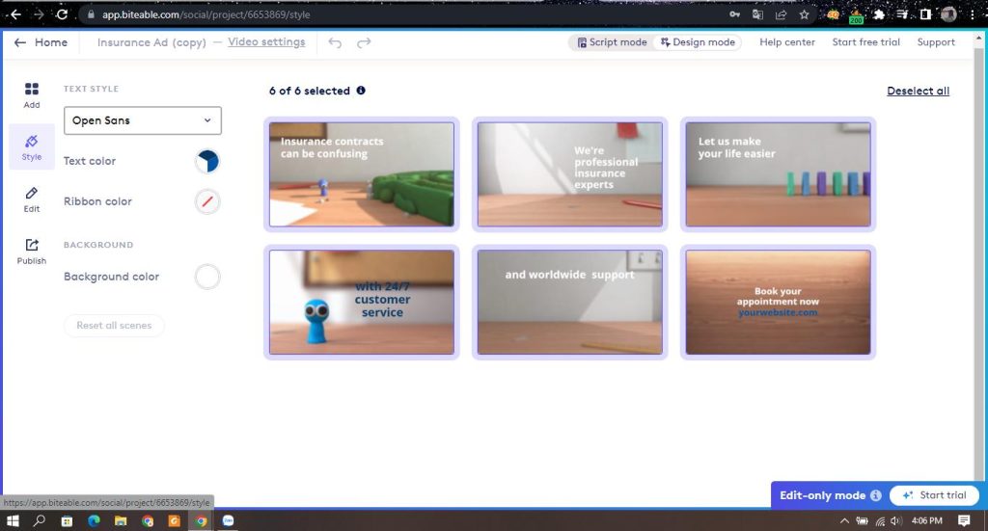Click the volume speaker tray icon
Image resolution: width=988 pixels, height=531 pixels.
[x=895, y=520]
